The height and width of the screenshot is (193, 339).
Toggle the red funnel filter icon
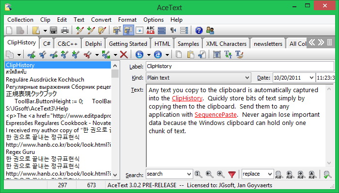pos(232,174)
